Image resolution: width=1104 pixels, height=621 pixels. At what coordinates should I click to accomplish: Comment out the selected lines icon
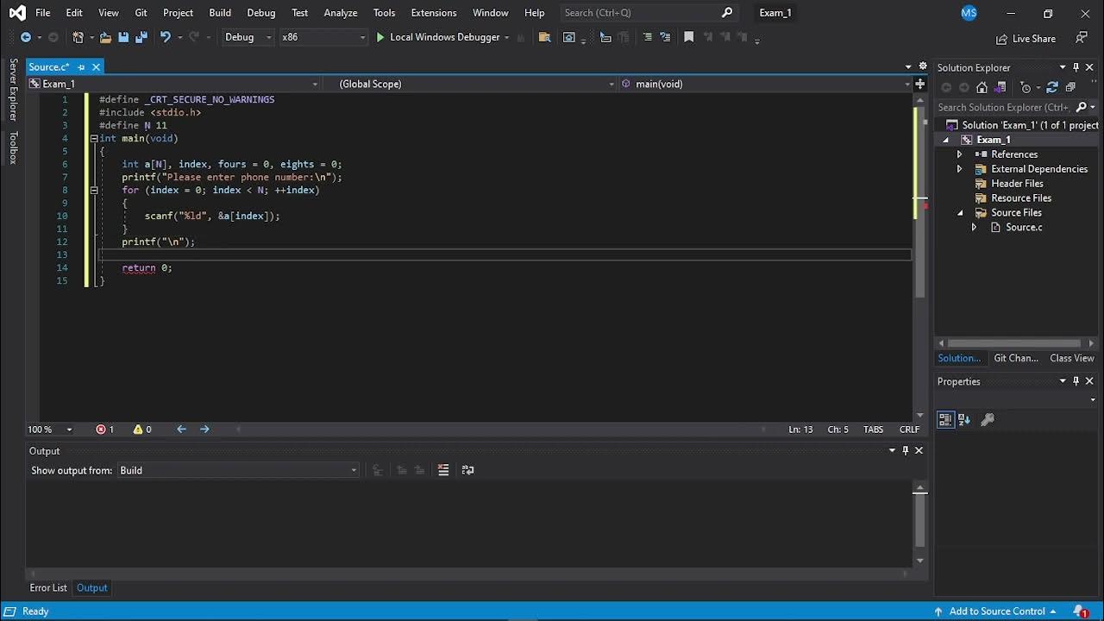pos(647,37)
